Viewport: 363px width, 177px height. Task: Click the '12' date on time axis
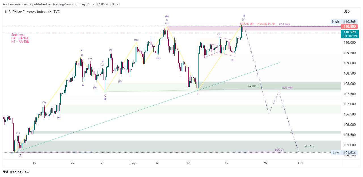(x=188, y=163)
